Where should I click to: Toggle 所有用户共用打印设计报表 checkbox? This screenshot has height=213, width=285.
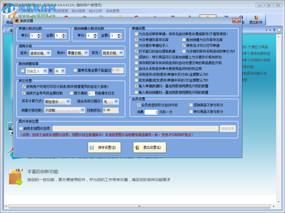(x=24, y=86)
